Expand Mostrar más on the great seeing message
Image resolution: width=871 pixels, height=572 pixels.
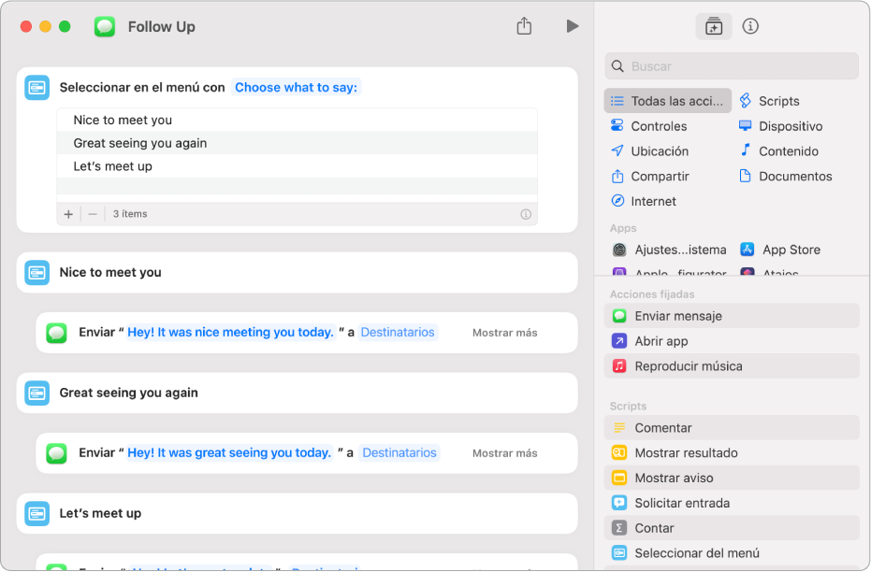505,453
